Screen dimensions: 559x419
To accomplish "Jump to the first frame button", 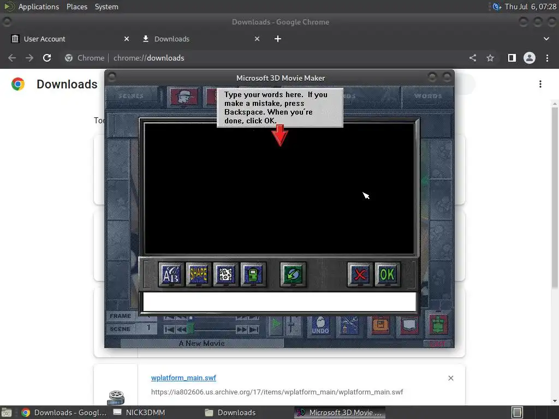I will tap(169, 330).
